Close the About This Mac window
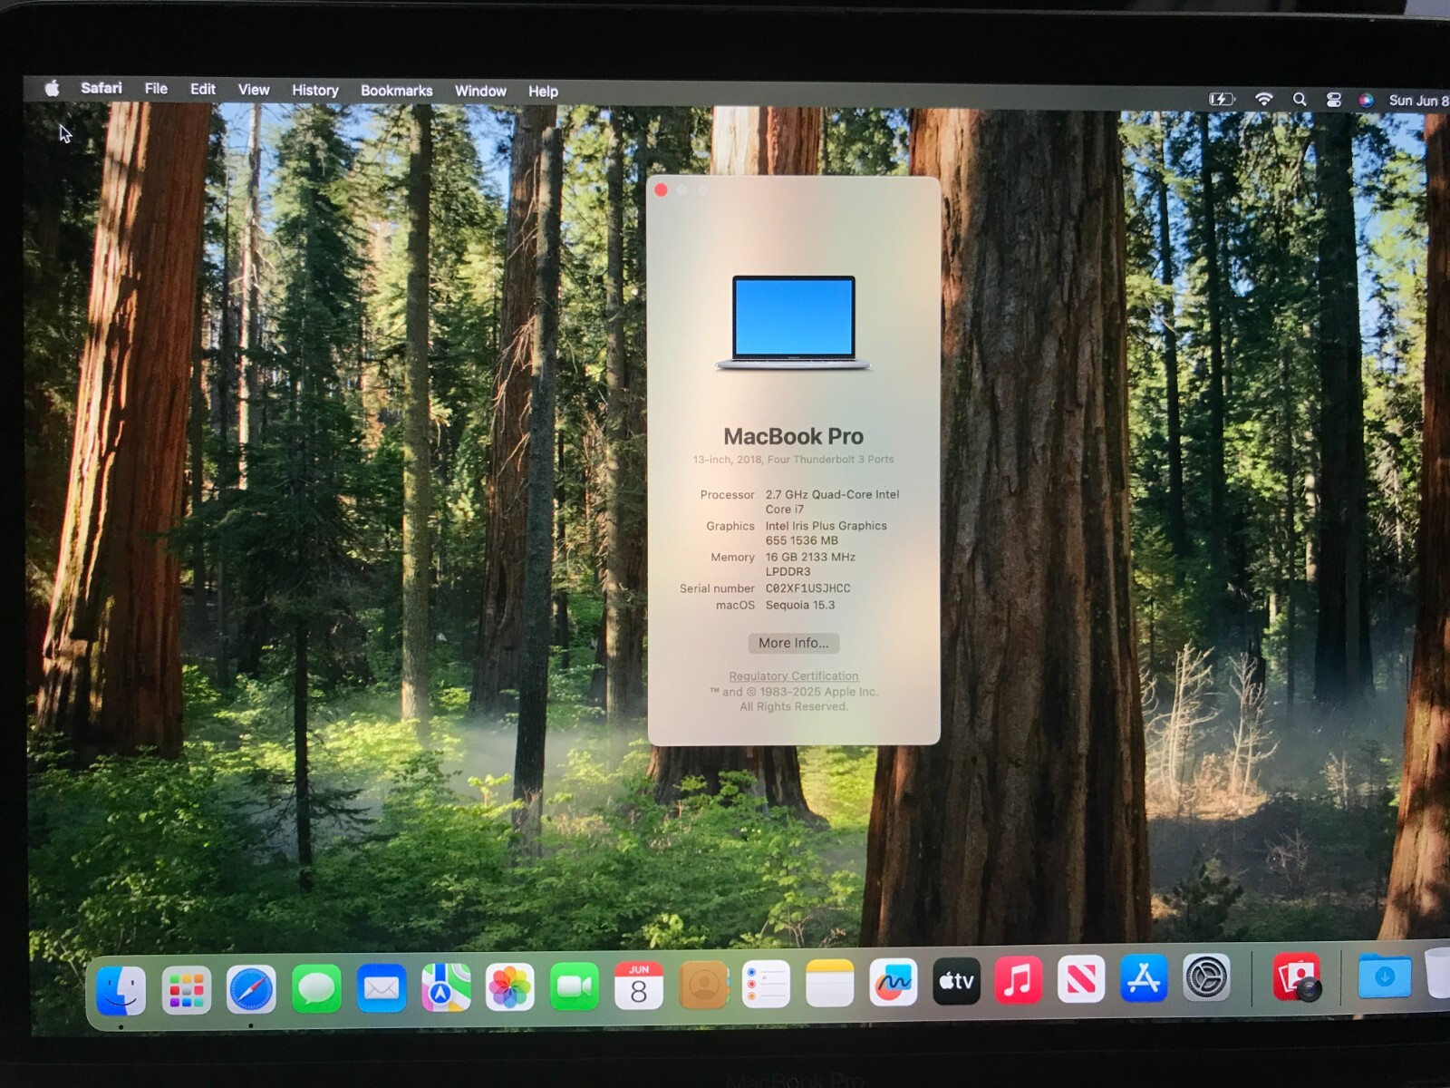This screenshot has height=1088, width=1450. coord(662,190)
